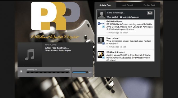This screenshot has width=178, height=98.
Task: Click the older workers question message
Action: click(129, 42)
